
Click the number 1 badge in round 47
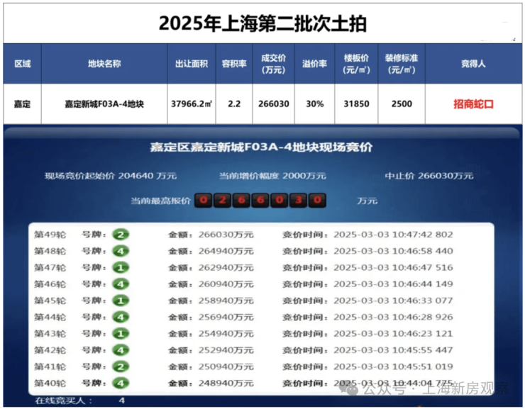[x=121, y=267]
